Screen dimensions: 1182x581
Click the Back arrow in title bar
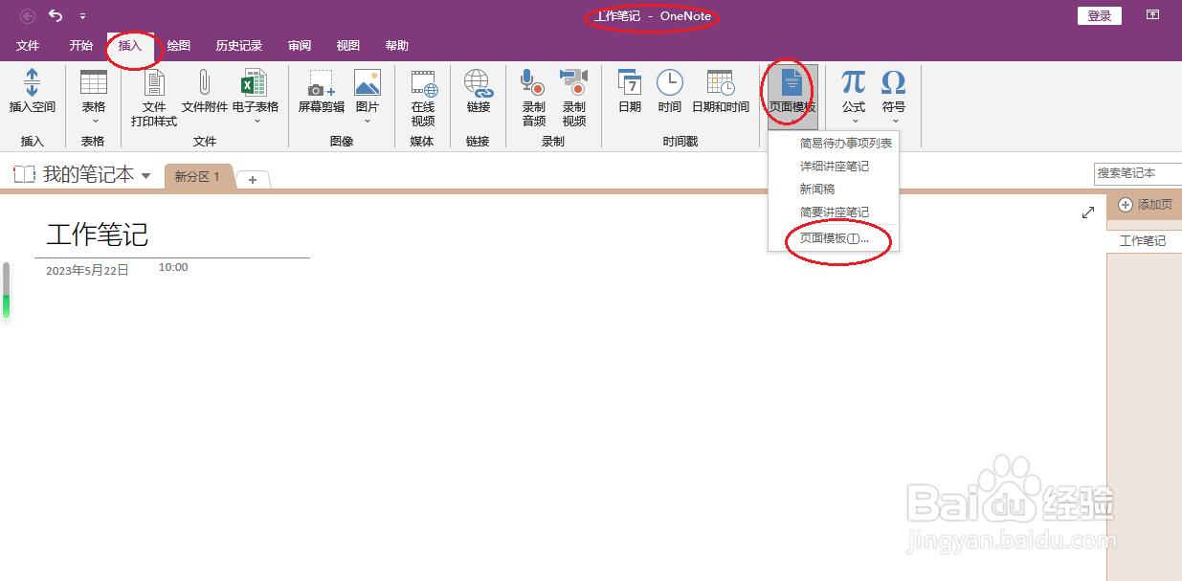(x=28, y=15)
